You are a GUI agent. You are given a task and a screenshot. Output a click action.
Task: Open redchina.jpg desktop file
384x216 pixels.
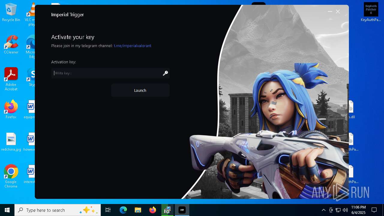(x=11, y=142)
